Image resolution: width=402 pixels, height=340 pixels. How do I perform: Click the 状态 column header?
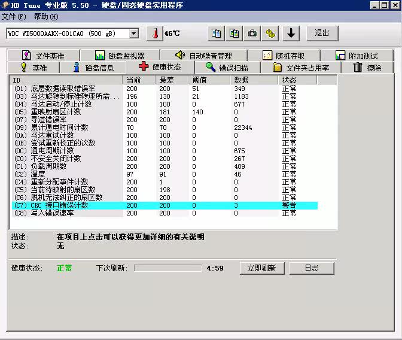pos(298,80)
